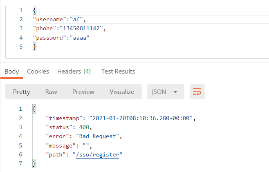This screenshot has height=172, width=269.
Task: Click the timestamp value in the response
Action: click(141, 118)
